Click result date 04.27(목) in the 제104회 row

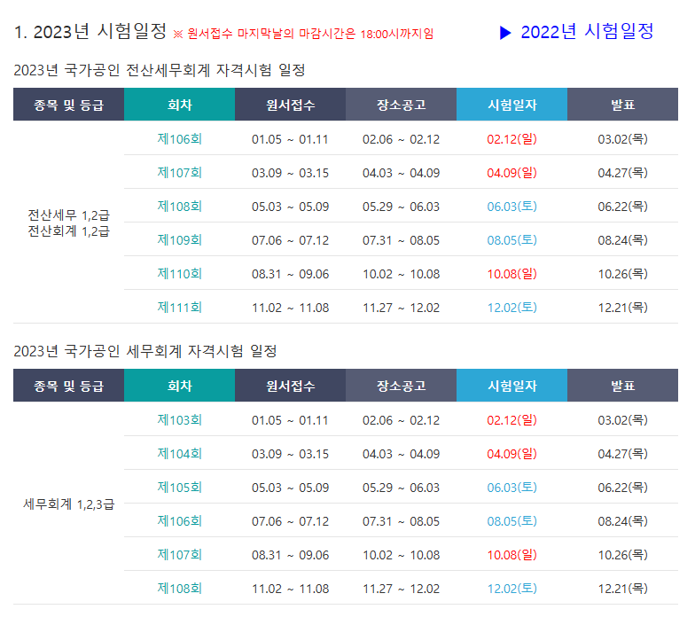point(622,454)
